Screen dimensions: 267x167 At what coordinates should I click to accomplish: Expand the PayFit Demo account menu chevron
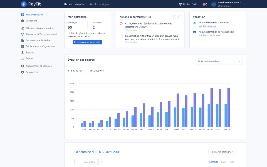[x=245, y=4]
